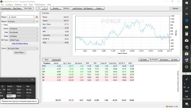Toggle the cash game $ button
The image size is (191, 108).
(39, 8)
